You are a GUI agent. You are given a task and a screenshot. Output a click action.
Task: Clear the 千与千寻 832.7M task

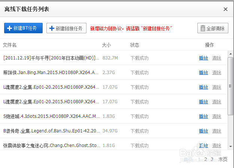(217, 58)
